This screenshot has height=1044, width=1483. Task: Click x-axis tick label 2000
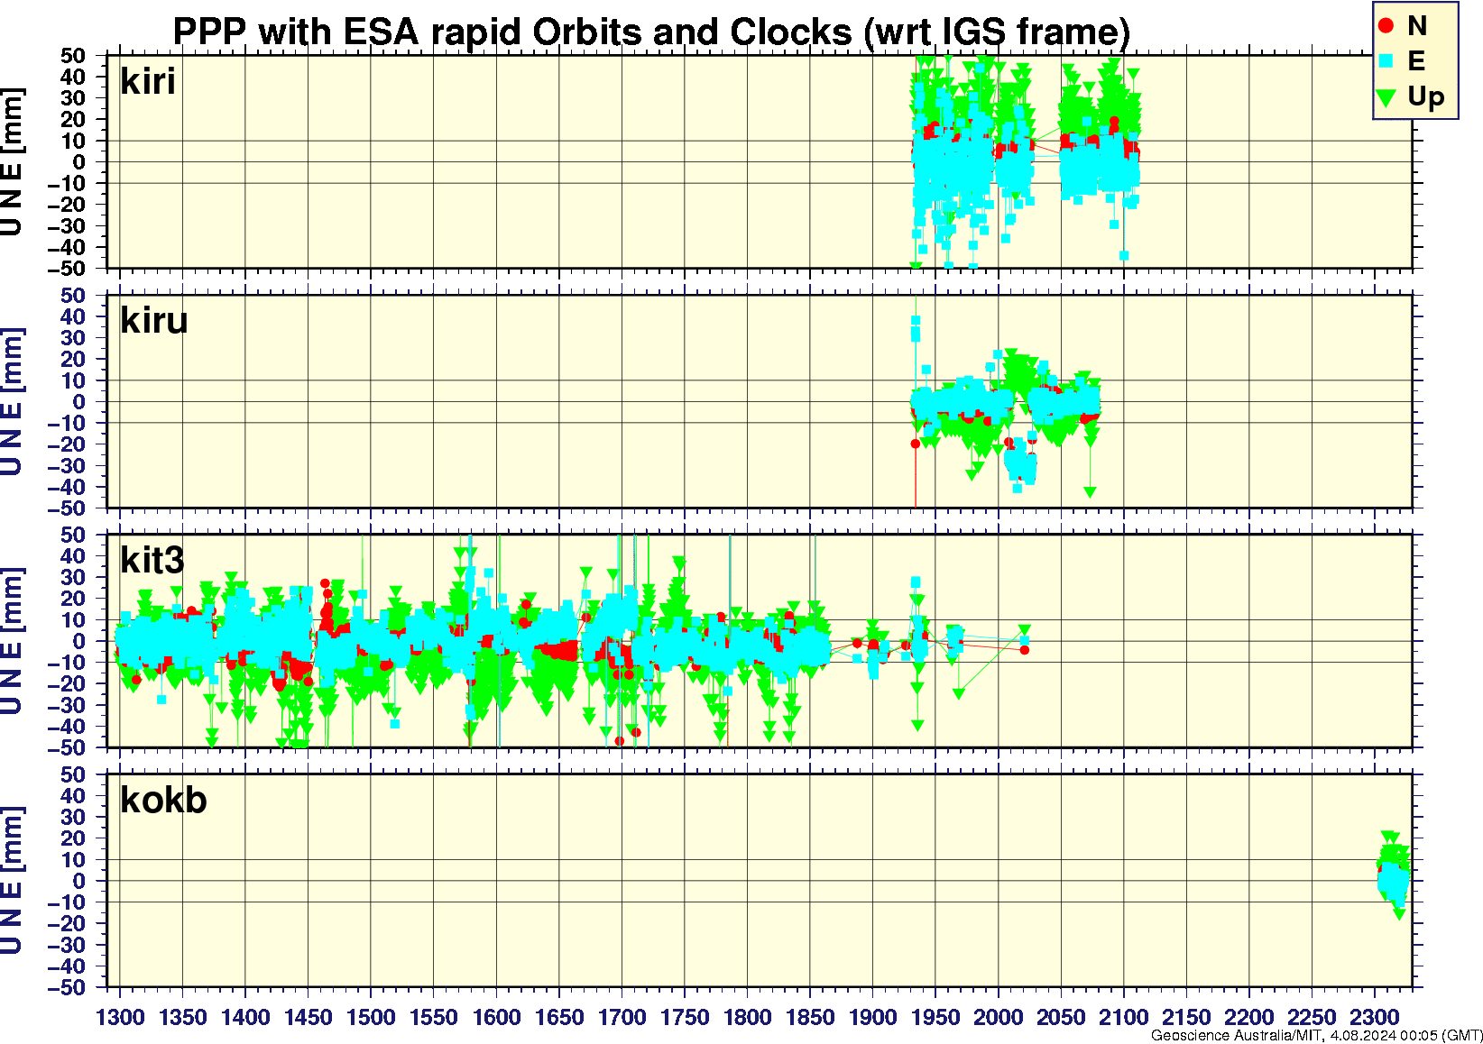[x=999, y=1017]
